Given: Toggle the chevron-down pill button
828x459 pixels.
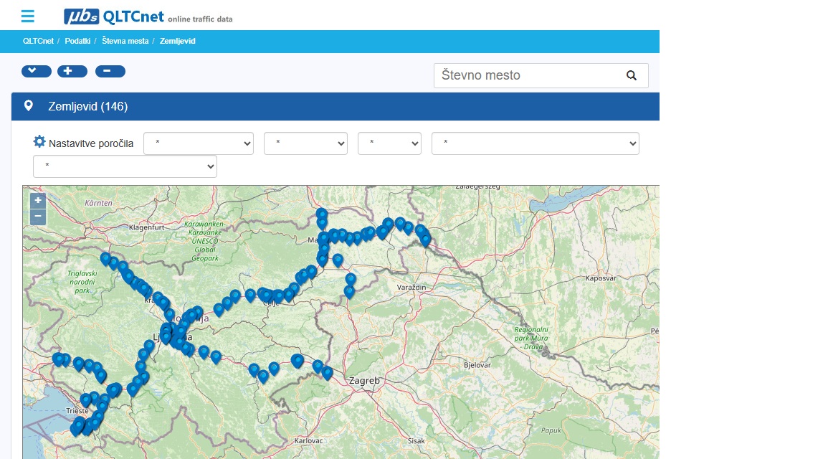Looking at the screenshot, I should pyautogui.click(x=37, y=71).
